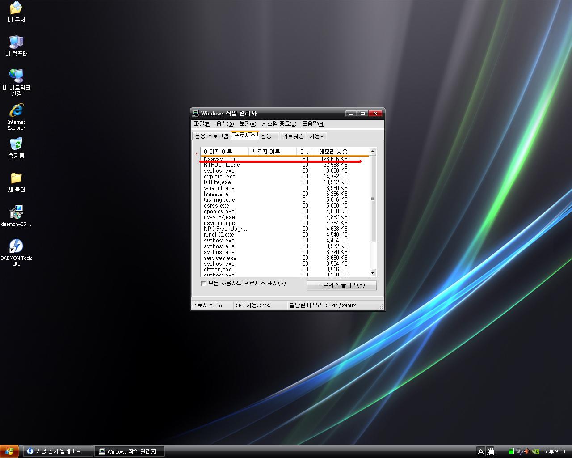Select the DTLite.exe process row

pyautogui.click(x=284, y=182)
